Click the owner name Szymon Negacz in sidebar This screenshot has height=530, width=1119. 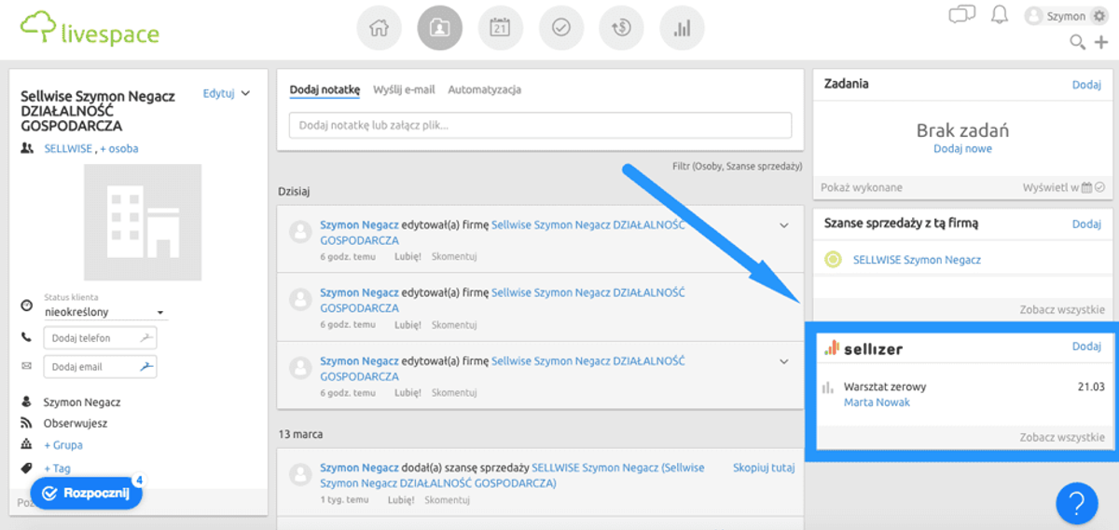pyautogui.click(x=82, y=402)
